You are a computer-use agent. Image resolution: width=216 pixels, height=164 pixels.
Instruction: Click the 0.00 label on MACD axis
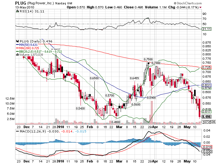pyautogui.click(x=207, y=142)
